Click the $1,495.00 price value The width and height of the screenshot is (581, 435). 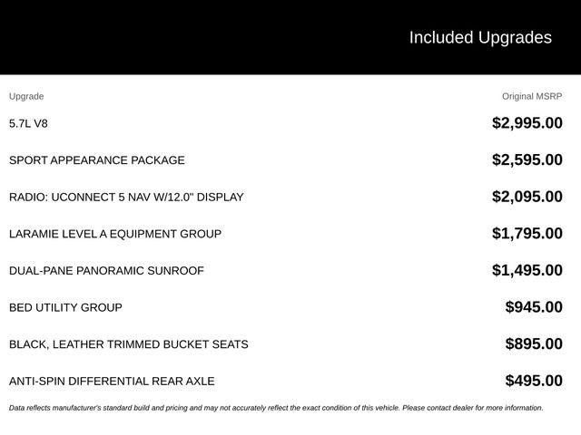pos(527,270)
